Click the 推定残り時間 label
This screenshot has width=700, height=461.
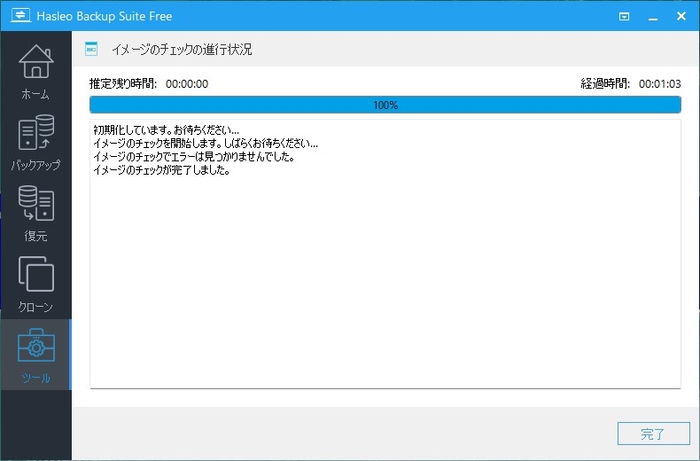(x=123, y=83)
